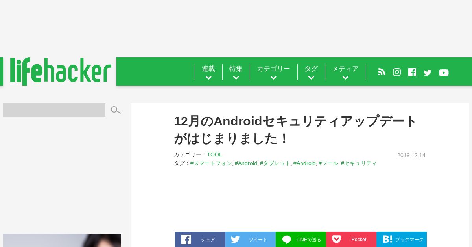The image size is (472, 247).
Task: Expand chevron under メディア
Action: pyautogui.click(x=345, y=78)
